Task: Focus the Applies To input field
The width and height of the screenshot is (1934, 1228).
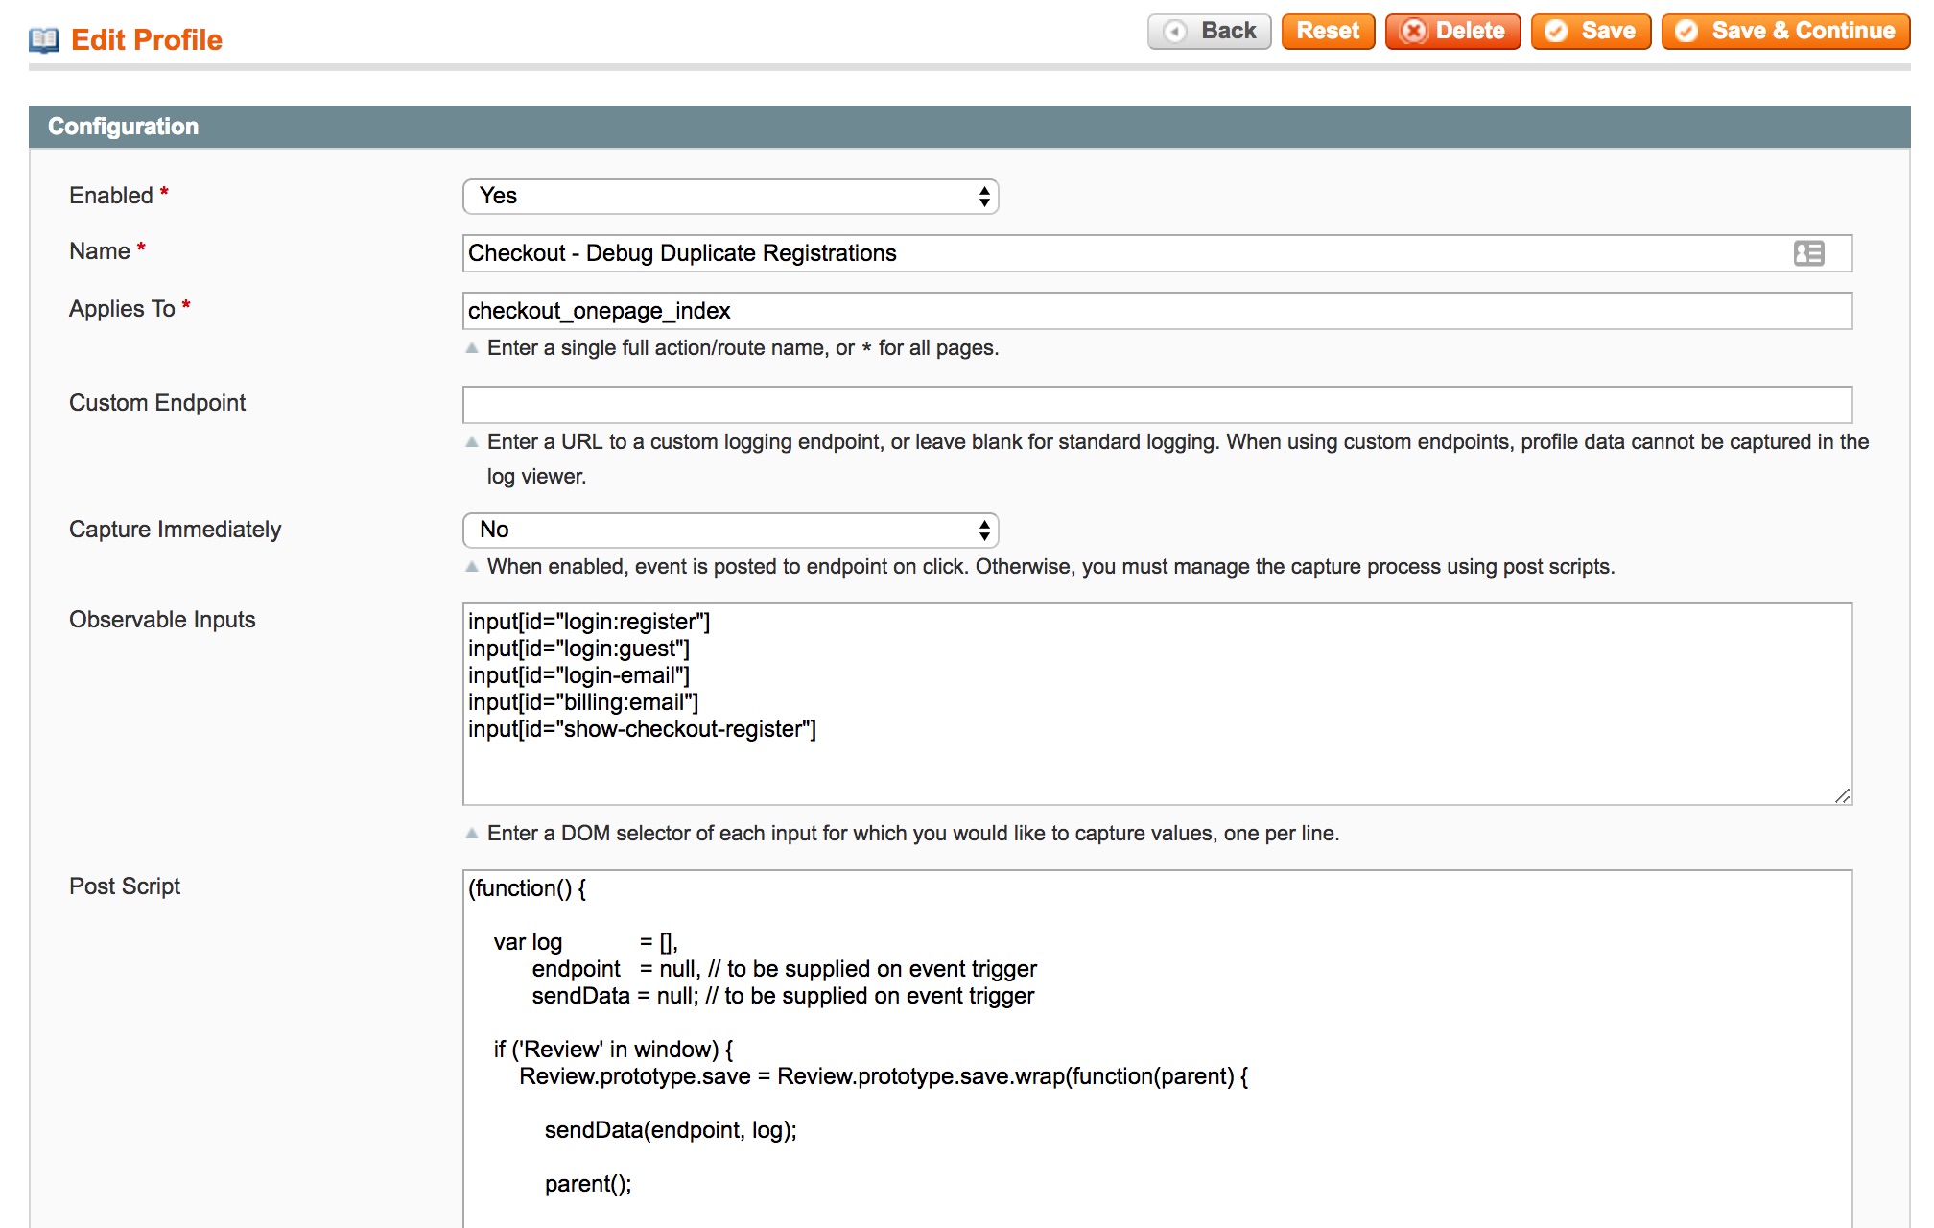Action: [x=1157, y=311]
